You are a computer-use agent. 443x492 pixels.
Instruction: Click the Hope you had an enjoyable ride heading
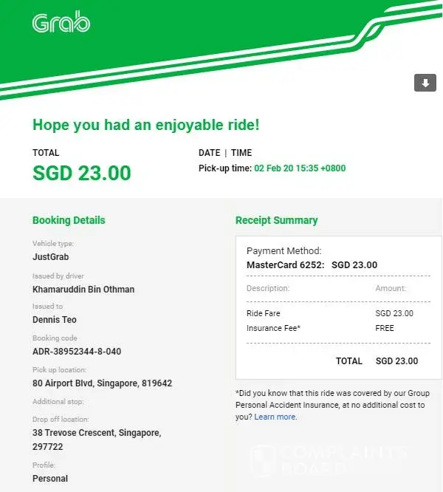coord(145,125)
